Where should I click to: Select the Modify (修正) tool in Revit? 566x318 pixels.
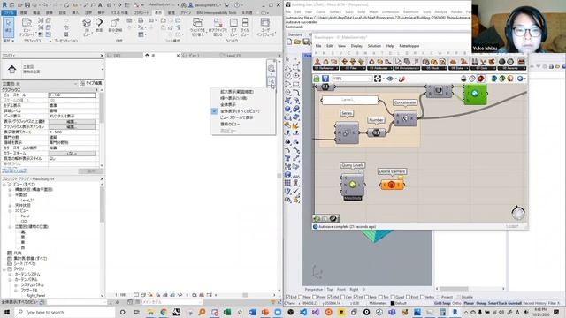pos(8,27)
